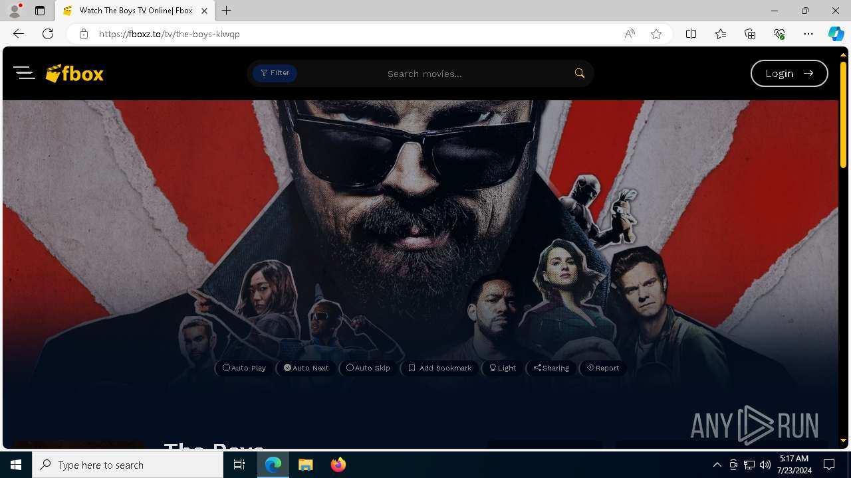Open the clock and calendar
The height and width of the screenshot is (478, 851).
(793, 465)
